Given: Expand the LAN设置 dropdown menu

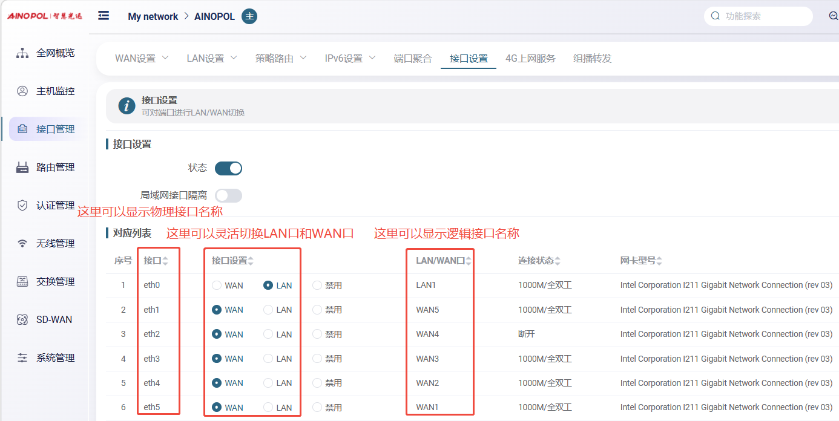Looking at the screenshot, I should point(211,59).
